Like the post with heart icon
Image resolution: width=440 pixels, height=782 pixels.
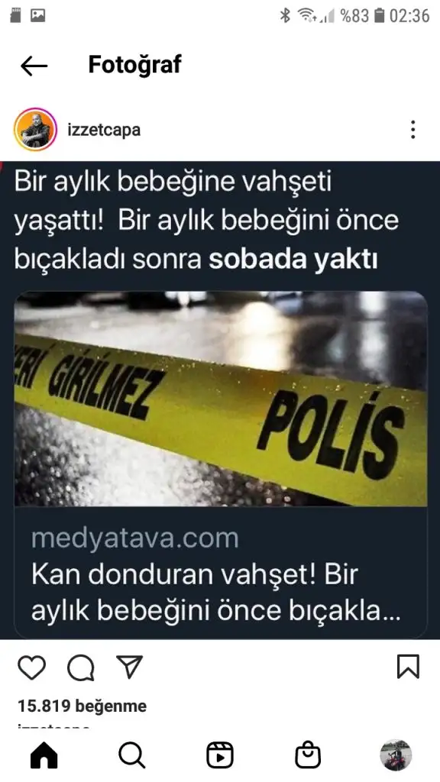coord(32,667)
